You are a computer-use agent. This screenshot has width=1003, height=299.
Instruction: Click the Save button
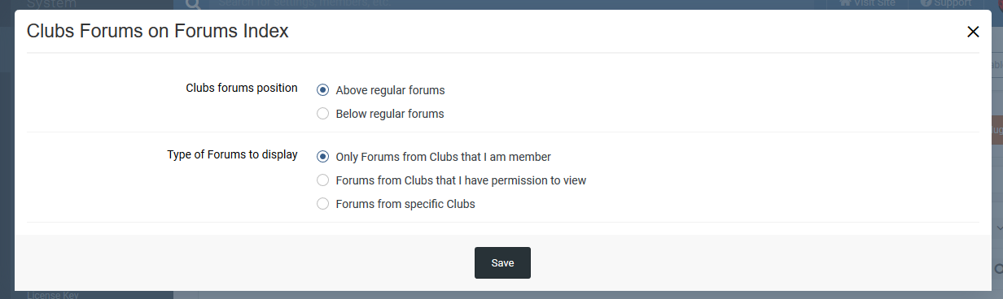[x=502, y=262]
